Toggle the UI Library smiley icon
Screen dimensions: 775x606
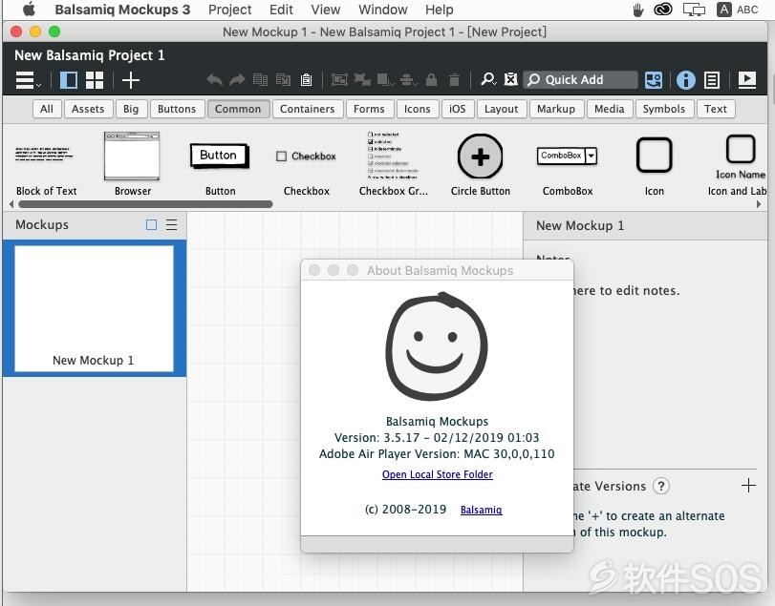[x=654, y=80]
